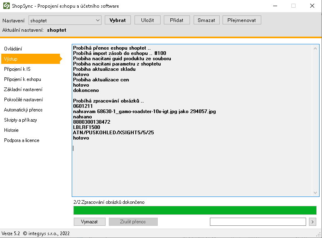Click the line 'Probiha aktualizace cen'
Viewport: 322px width, 238px height.
click(101, 80)
